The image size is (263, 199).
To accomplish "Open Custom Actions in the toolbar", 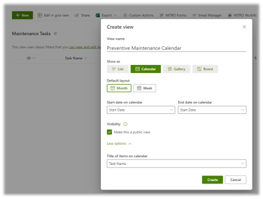I will tap(138, 16).
